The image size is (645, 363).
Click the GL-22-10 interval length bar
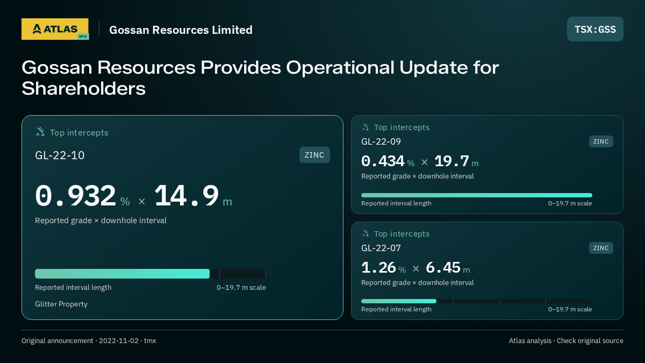coord(150,274)
